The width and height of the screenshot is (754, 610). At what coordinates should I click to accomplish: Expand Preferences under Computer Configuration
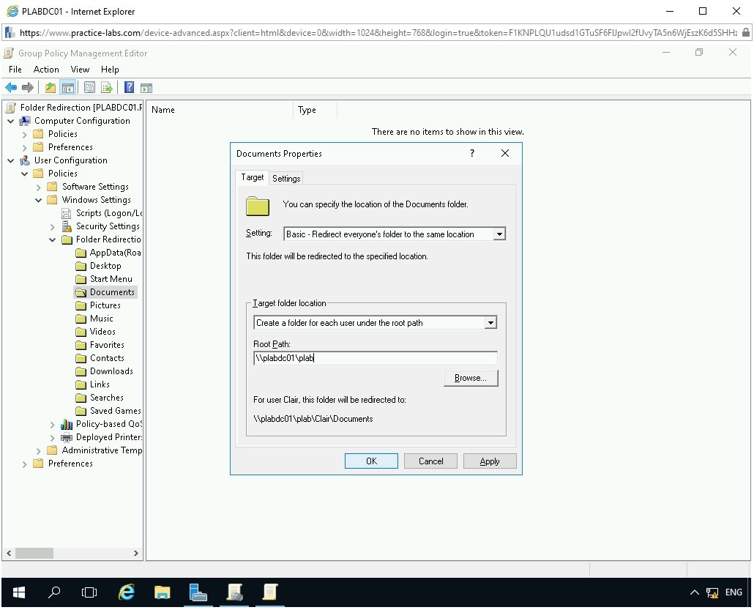25,147
